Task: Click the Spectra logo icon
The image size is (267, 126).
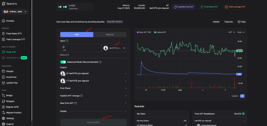Action: coord(3,4)
